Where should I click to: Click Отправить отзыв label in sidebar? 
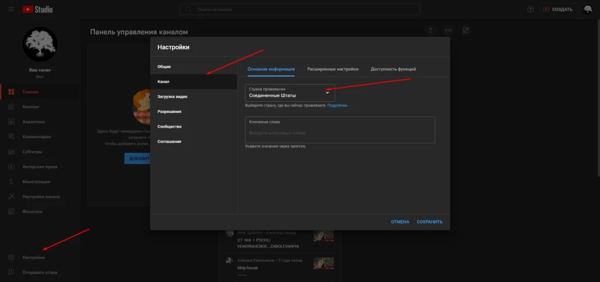(40, 273)
